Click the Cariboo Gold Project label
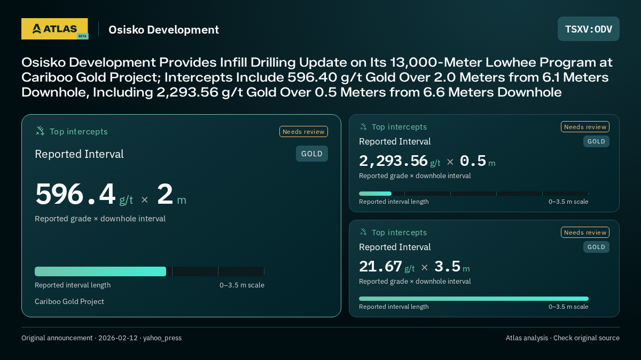Screen dimensions: 641x360 coord(69,301)
